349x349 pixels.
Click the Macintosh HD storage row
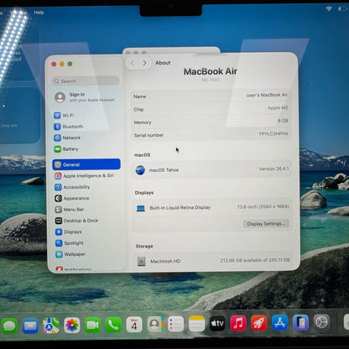(x=212, y=261)
